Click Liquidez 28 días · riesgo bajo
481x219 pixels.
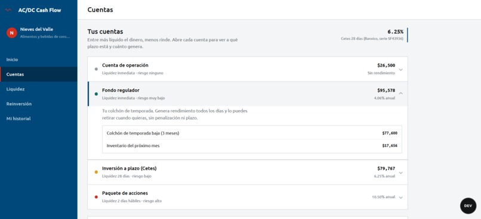point(127,176)
